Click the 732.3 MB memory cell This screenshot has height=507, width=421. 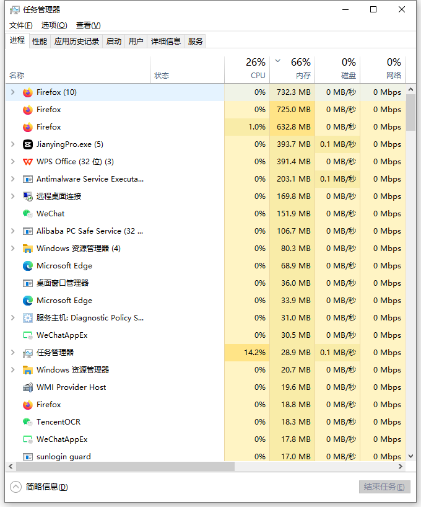[x=292, y=92]
